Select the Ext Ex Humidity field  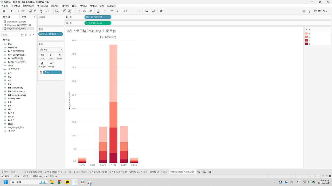pyautogui.click(x=15, y=88)
